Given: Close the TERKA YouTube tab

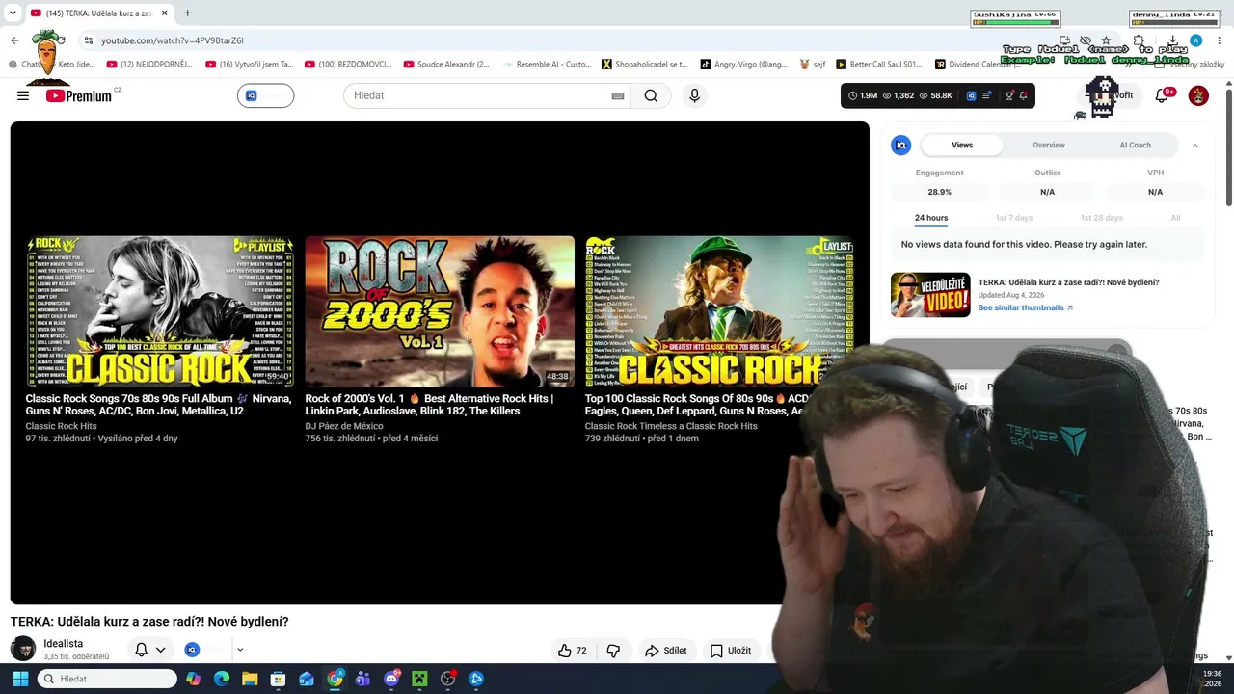Looking at the screenshot, I should (x=164, y=13).
